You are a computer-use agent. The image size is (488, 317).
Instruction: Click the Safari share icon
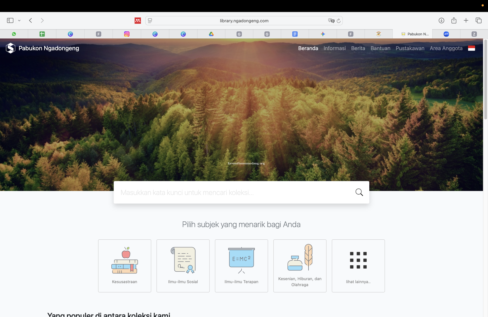coord(454,20)
